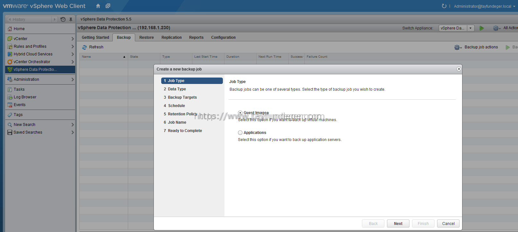
Task: Click the New Search magnifier icon
Action: tap(10, 125)
